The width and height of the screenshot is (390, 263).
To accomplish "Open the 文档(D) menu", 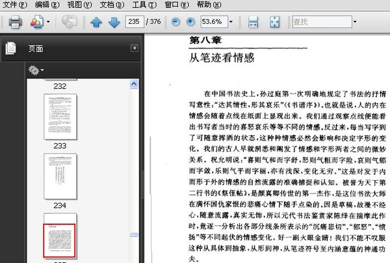I will (112, 5).
